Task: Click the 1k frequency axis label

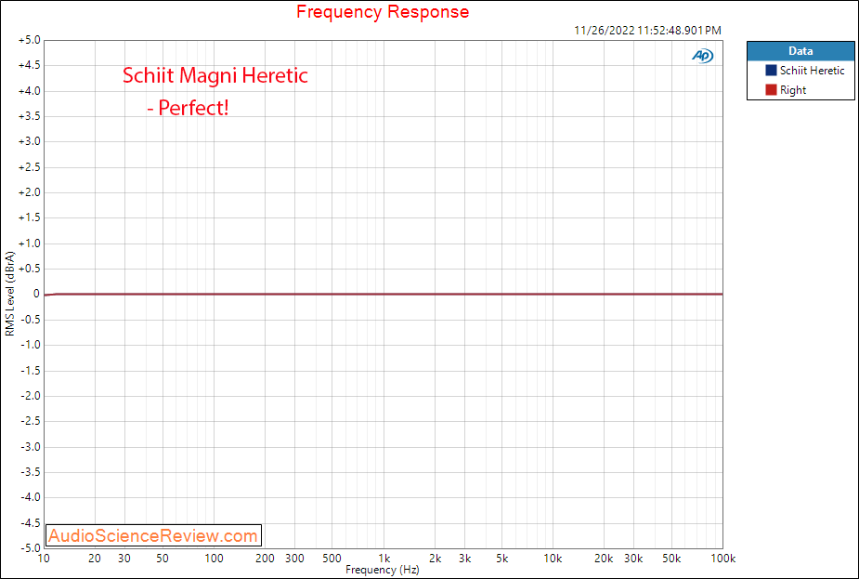Action: (x=384, y=559)
